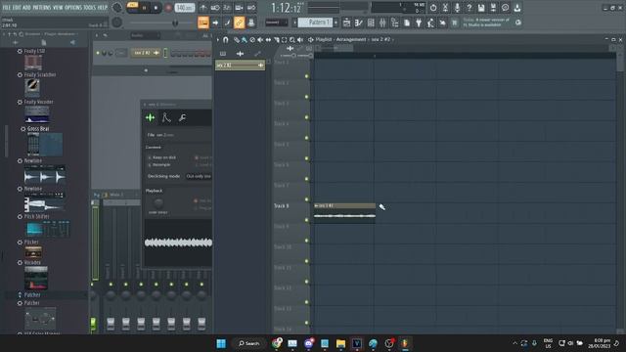Screen dimensions: 626x352
Task: Open the TOOLS menu
Action: pos(90,8)
